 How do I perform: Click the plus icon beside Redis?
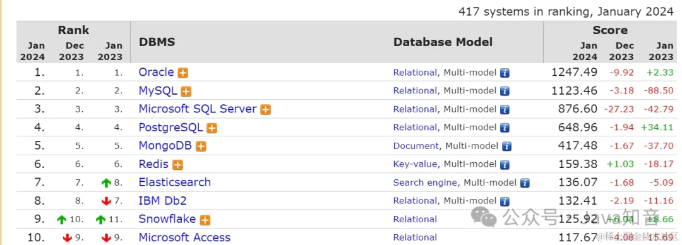coord(177,165)
